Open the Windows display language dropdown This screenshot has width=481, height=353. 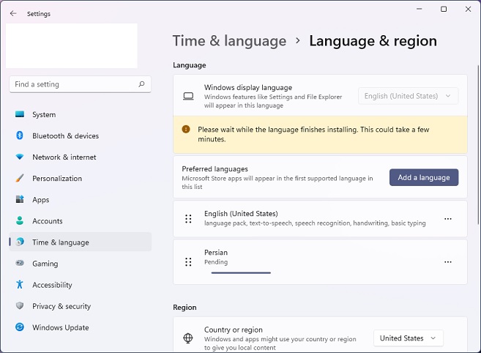tap(409, 96)
